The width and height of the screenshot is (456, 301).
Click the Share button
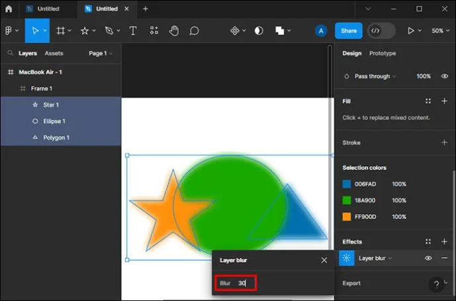coord(349,30)
